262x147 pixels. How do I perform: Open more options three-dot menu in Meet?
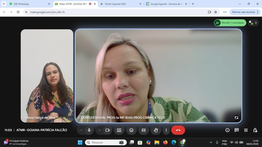tap(166, 130)
